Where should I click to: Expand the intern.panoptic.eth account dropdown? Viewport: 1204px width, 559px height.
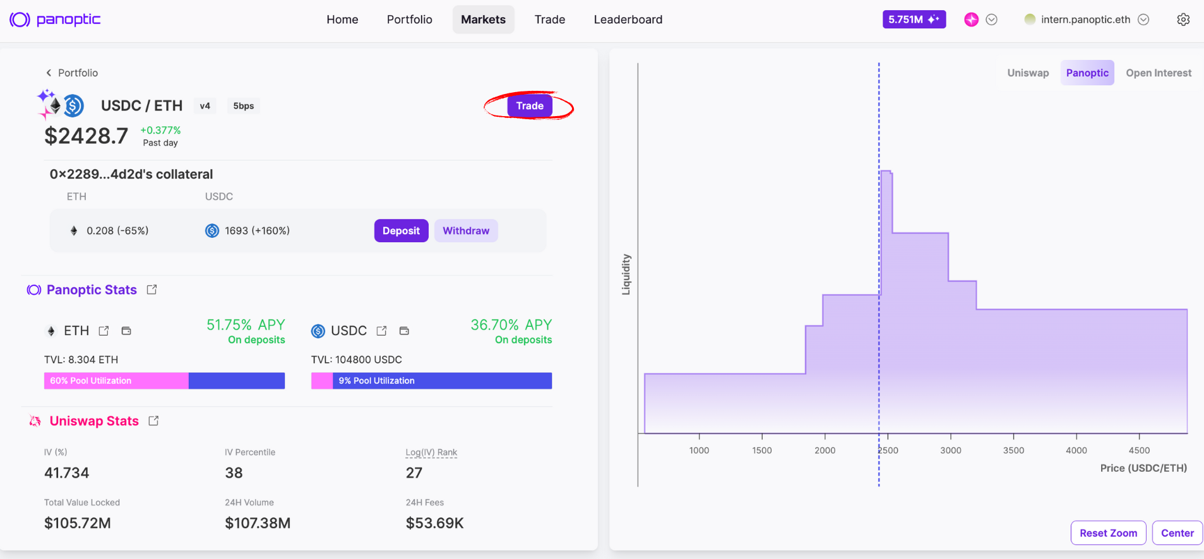pos(1143,20)
